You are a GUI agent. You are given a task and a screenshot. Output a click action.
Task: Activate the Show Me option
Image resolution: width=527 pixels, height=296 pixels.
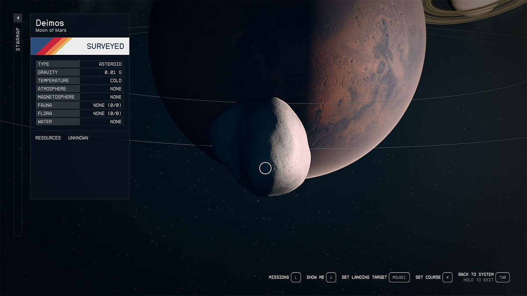pyautogui.click(x=315, y=277)
